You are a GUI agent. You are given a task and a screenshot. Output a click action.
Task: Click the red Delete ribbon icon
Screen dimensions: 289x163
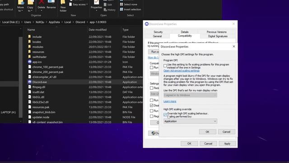pyautogui.click(x=41, y=5)
